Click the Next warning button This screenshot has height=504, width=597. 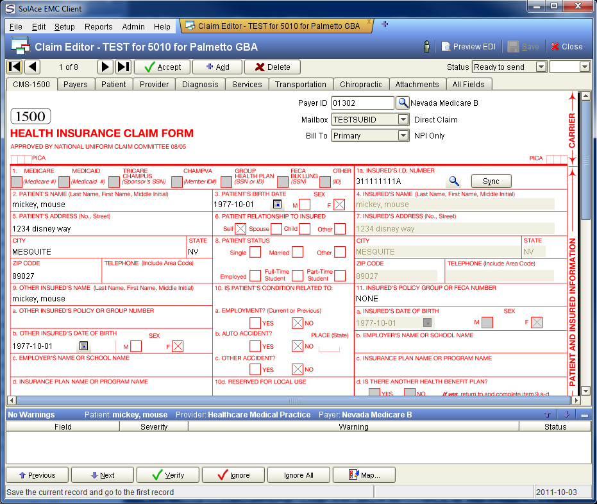coord(103,475)
